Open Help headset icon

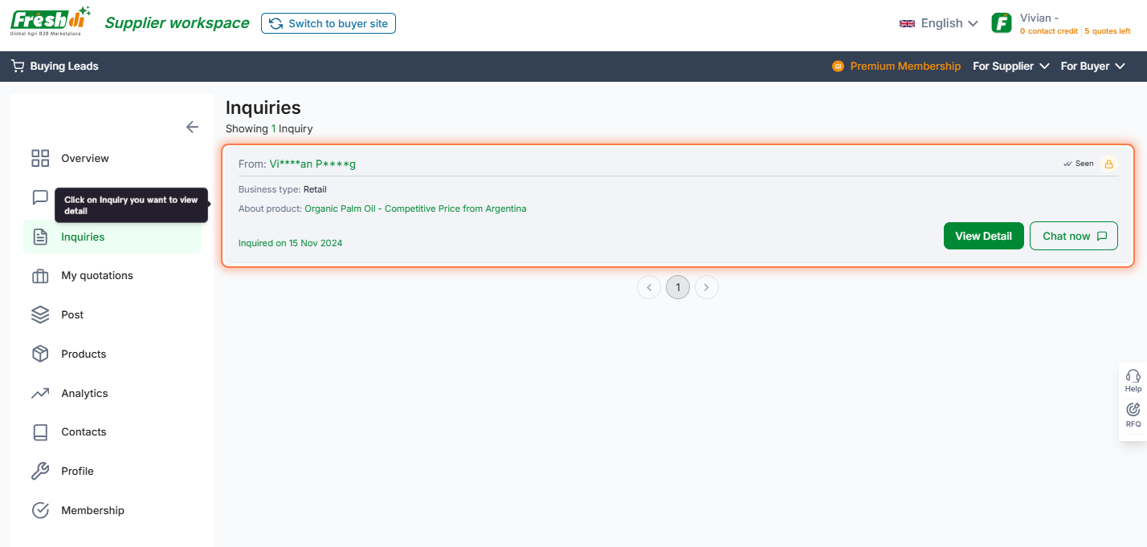1133,376
